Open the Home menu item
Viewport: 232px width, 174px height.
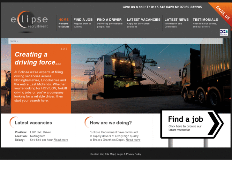coord(64,23)
